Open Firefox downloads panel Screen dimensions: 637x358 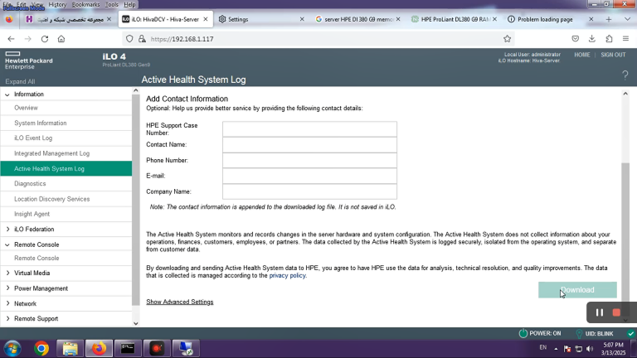click(592, 39)
